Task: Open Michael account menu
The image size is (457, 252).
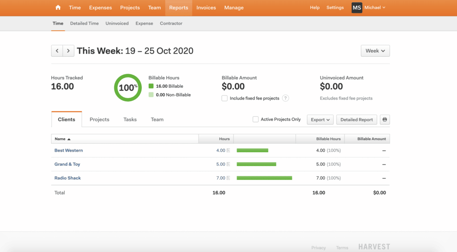Action: pos(375,8)
